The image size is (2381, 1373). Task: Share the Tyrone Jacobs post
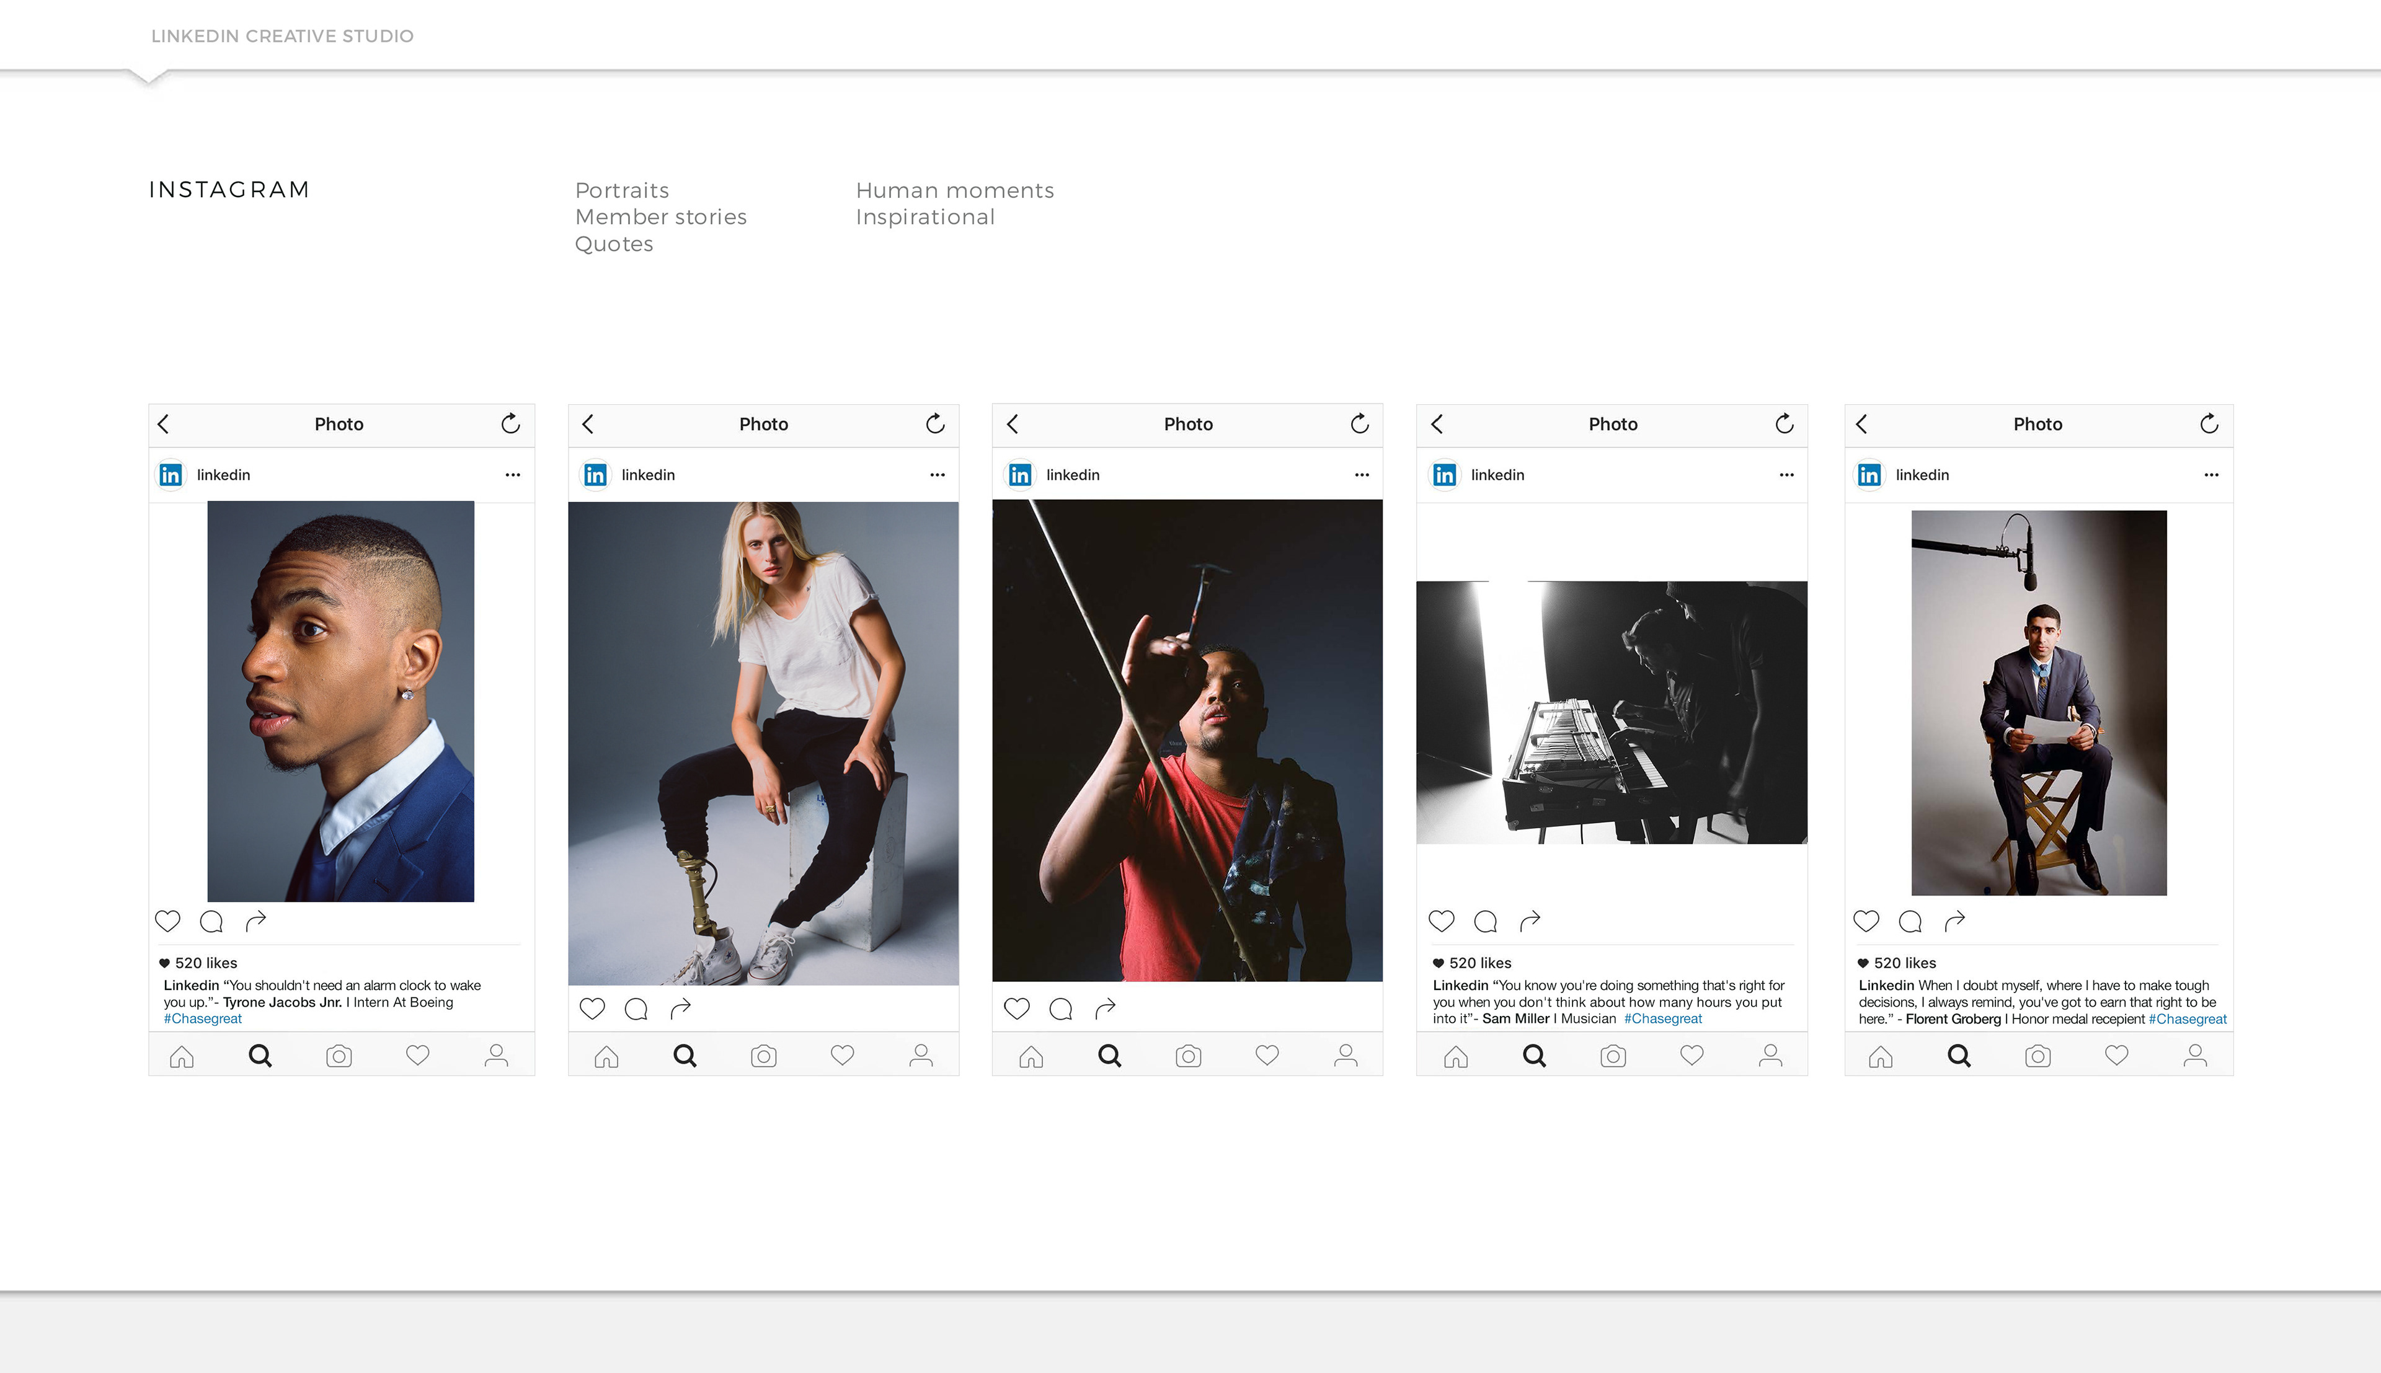point(255,921)
